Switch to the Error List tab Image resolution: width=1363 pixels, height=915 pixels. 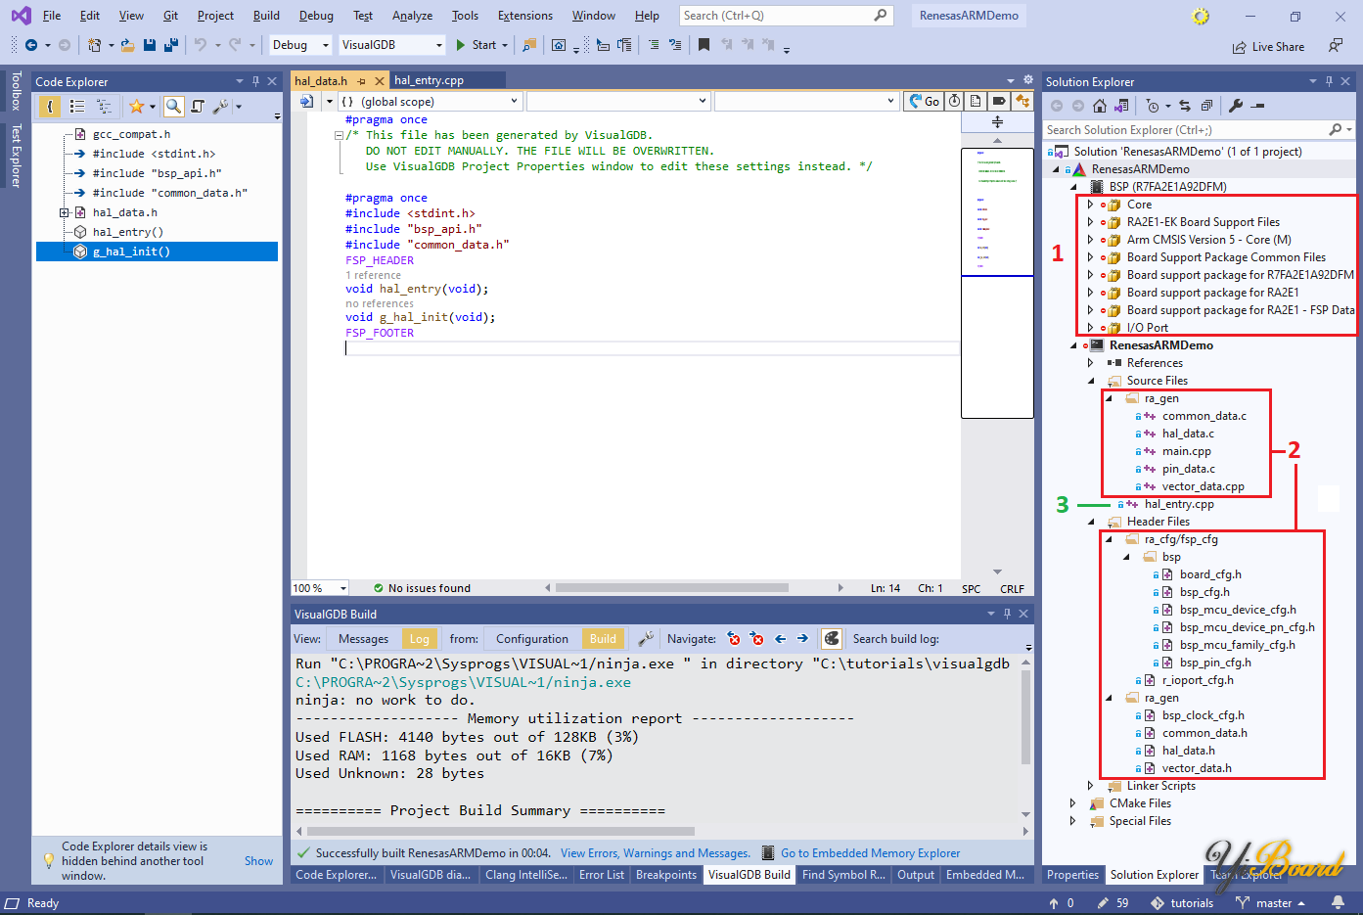tap(601, 875)
